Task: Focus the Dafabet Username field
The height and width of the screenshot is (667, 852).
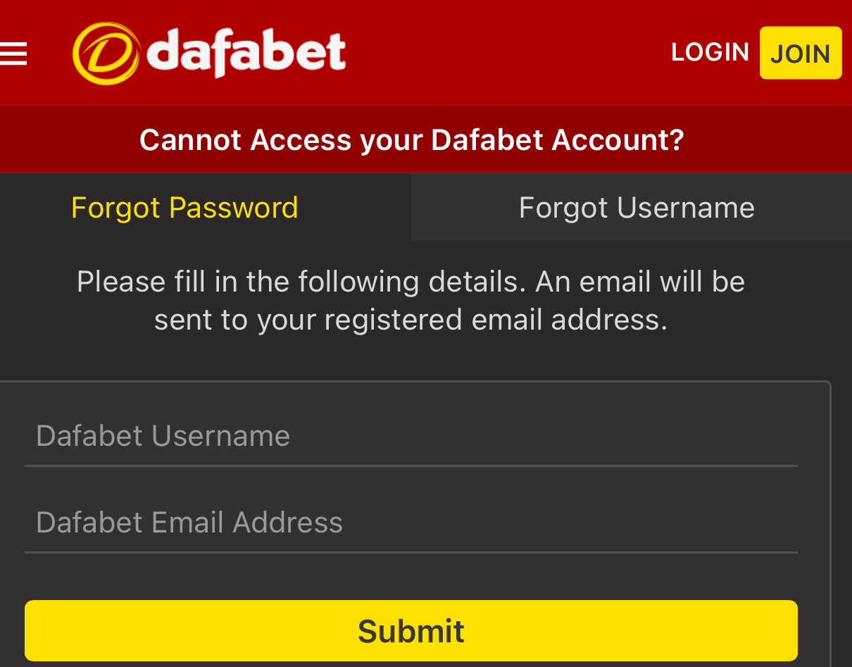Action: tap(411, 436)
